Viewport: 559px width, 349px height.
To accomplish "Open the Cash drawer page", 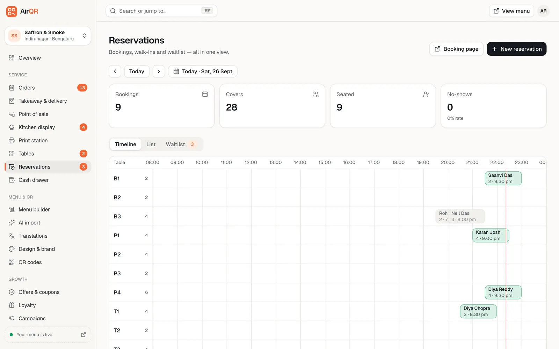I will (x=48, y=180).
